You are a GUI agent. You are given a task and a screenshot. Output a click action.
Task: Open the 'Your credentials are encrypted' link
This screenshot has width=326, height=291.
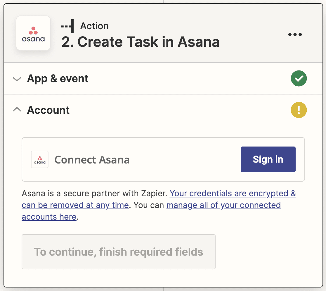[233, 194]
